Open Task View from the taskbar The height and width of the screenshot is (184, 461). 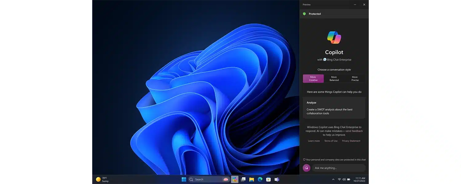[243, 179]
